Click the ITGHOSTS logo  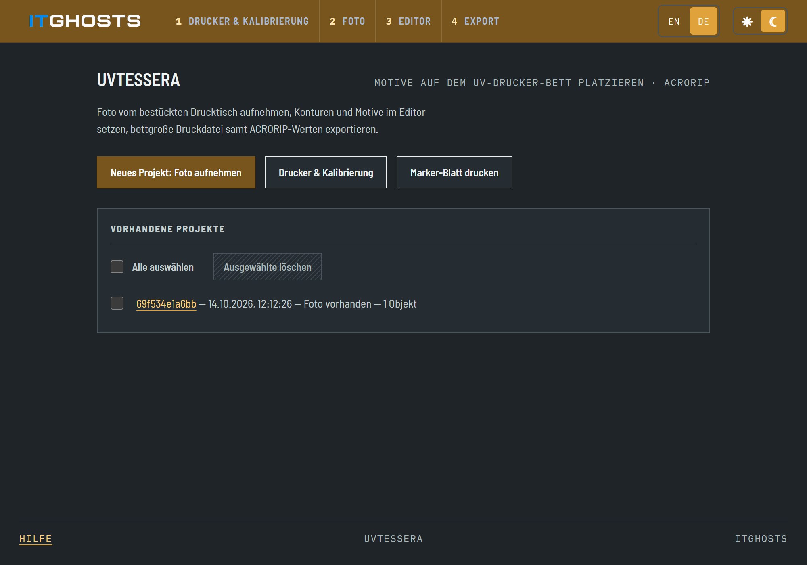pyautogui.click(x=85, y=21)
